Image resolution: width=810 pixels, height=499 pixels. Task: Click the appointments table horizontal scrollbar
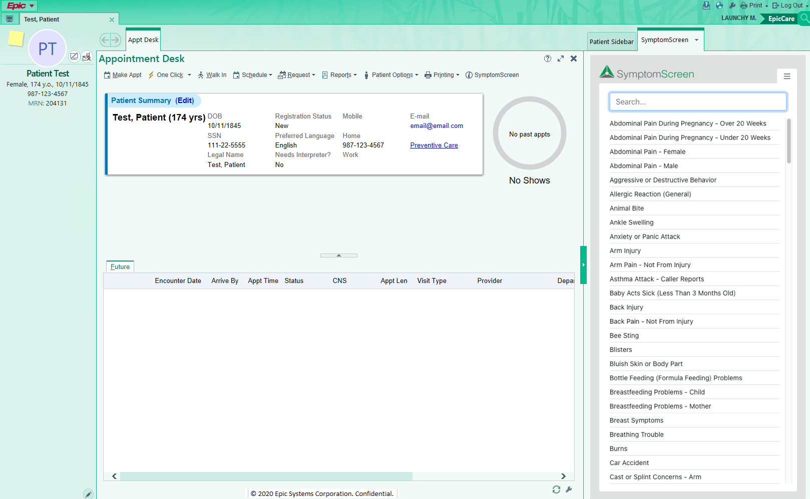266,476
